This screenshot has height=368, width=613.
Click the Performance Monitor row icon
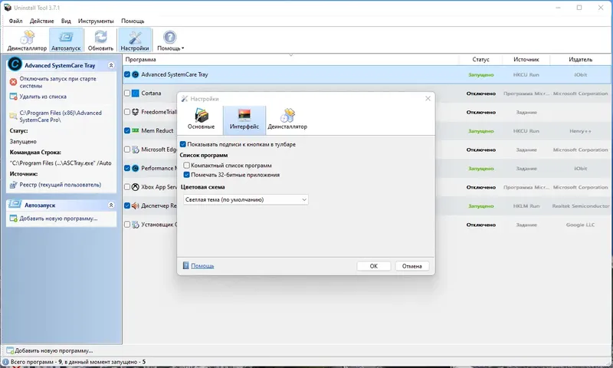point(136,168)
